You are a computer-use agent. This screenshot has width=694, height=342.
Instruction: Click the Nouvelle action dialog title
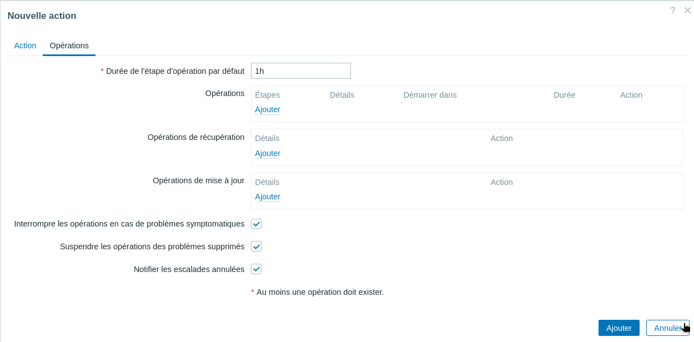click(x=42, y=16)
